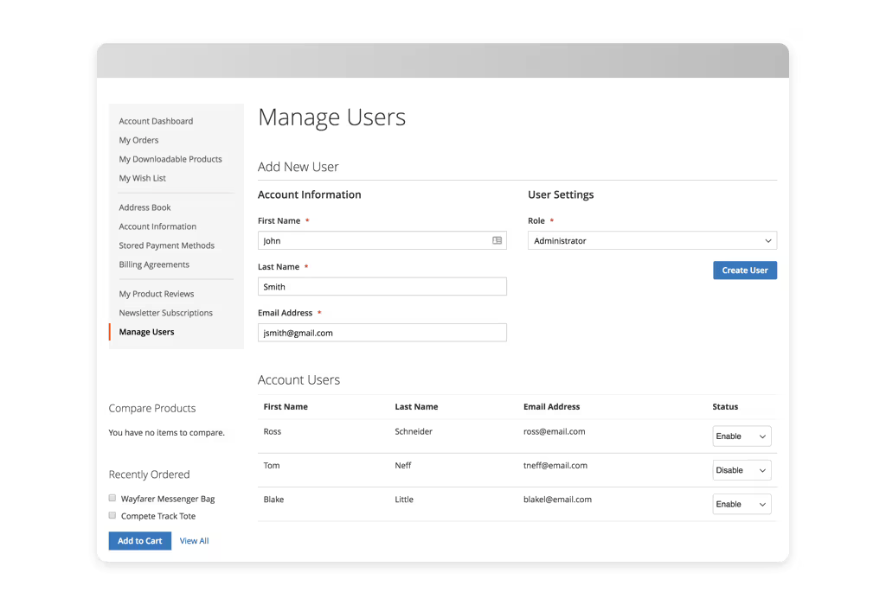Click the autofill contact icon in First Name field
Viewport: 886px width, 605px height.
498,241
